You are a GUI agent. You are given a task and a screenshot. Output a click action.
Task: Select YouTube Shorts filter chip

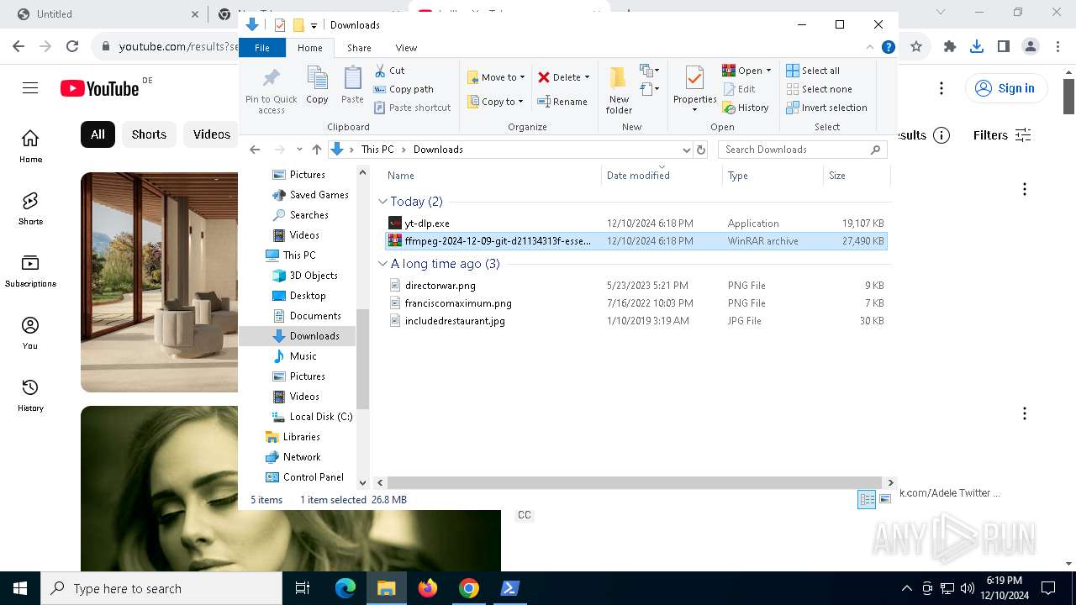pyautogui.click(x=149, y=134)
